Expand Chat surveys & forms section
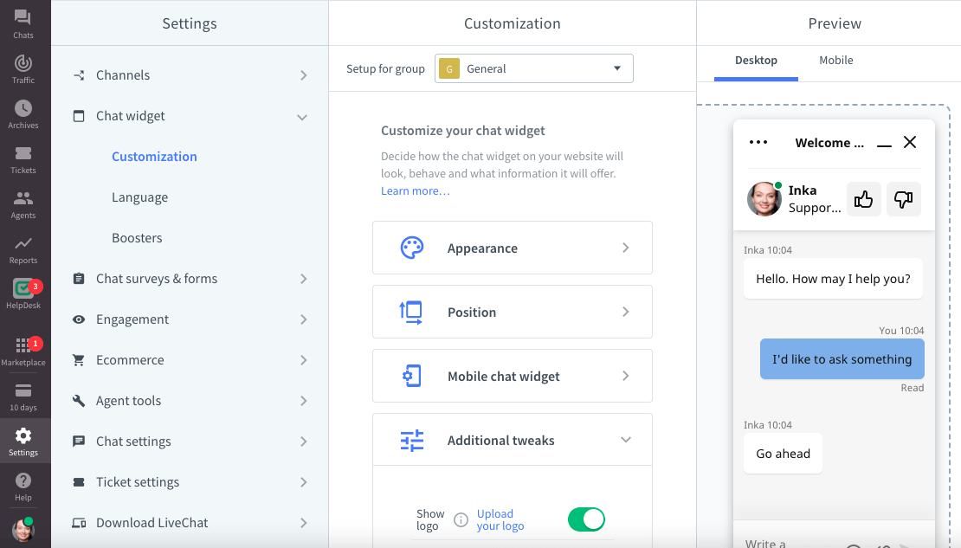 click(x=190, y=279)
